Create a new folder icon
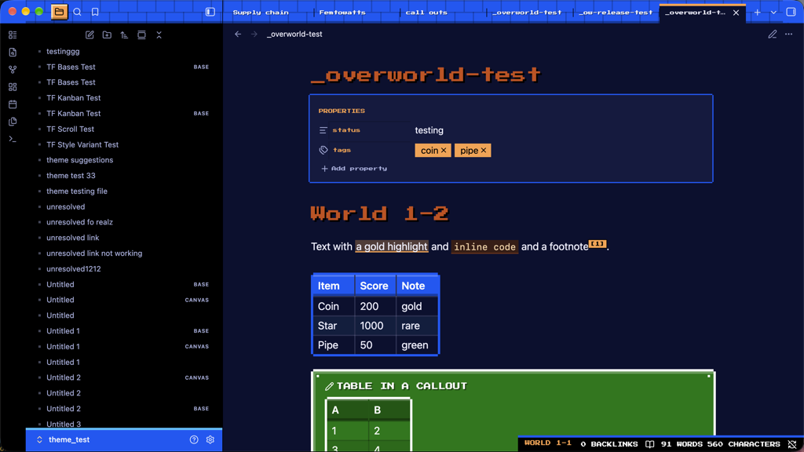Viewport: 804px width, 452px height. [107, 35]
